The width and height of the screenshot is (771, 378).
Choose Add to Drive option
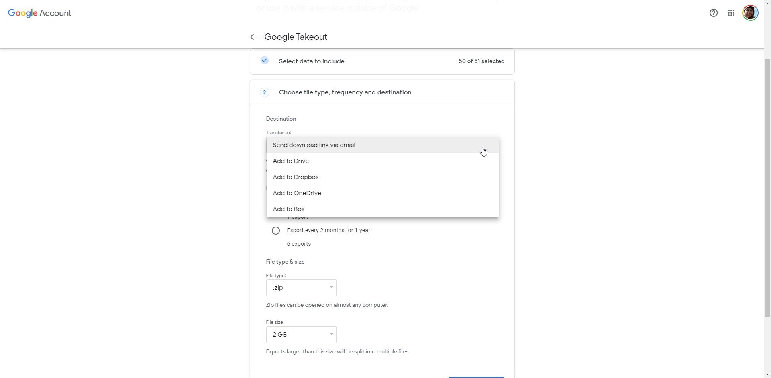pos(382,161)
